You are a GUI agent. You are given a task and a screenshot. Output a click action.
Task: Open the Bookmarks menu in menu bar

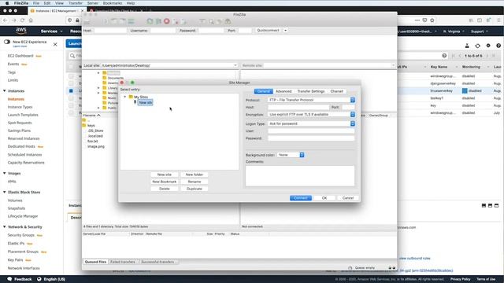[112, 3]
